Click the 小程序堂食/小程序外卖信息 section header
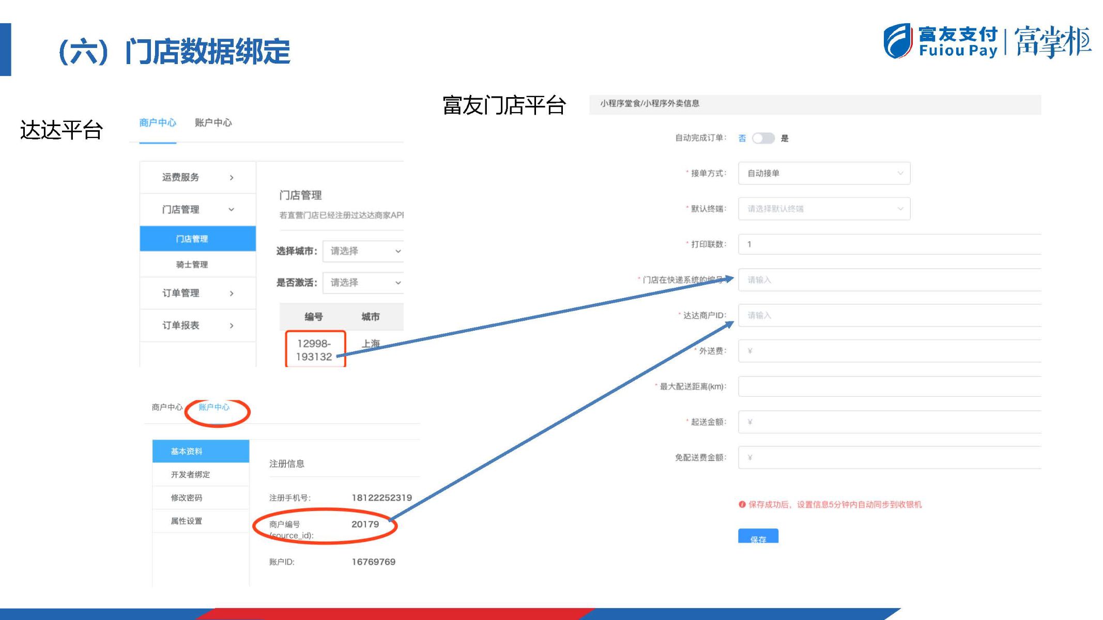The height and width of the screenshot is (620, 1103). (x=815, y=104)
